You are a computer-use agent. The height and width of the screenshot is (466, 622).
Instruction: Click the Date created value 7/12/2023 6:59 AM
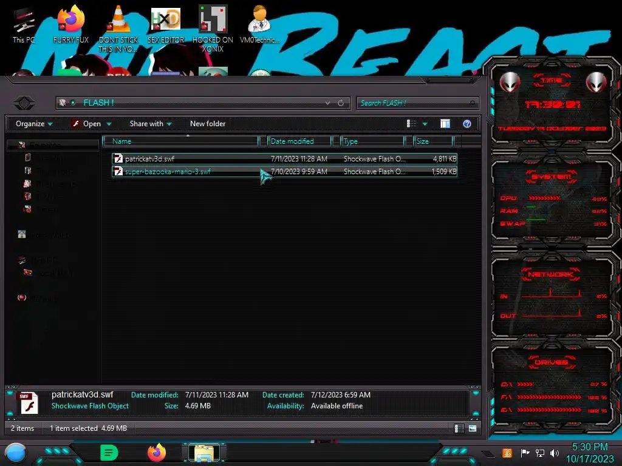[x=341, y=394]
